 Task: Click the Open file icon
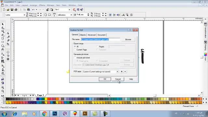tap(8, 9)
